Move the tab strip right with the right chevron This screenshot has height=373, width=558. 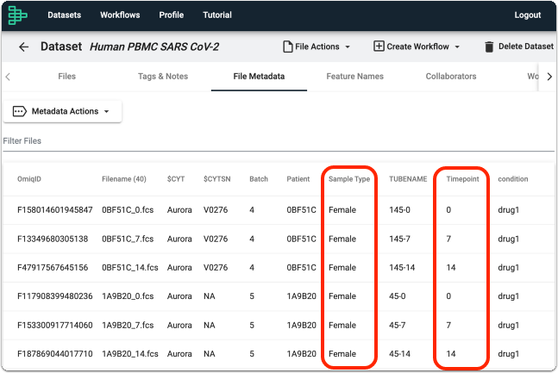coord(549,77)
